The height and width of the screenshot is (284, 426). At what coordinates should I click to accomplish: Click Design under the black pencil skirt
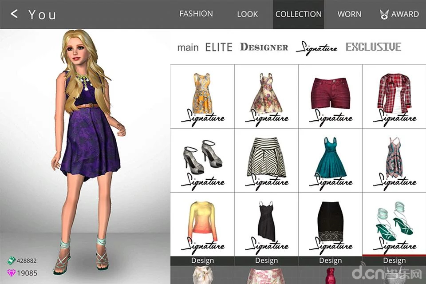point(330,260)
